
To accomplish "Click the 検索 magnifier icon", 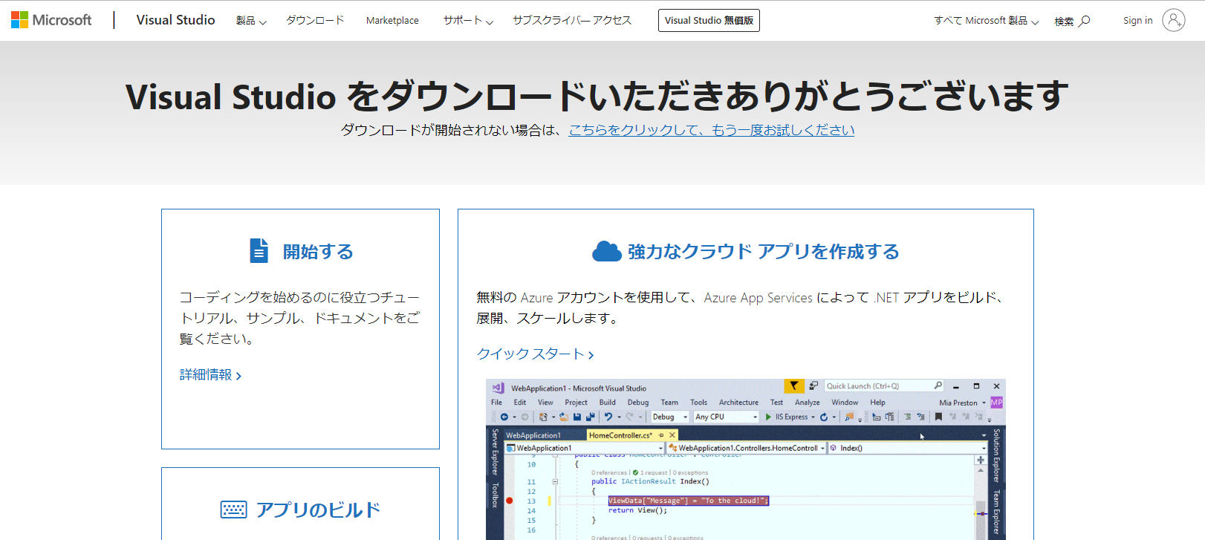I will 1085,21.
